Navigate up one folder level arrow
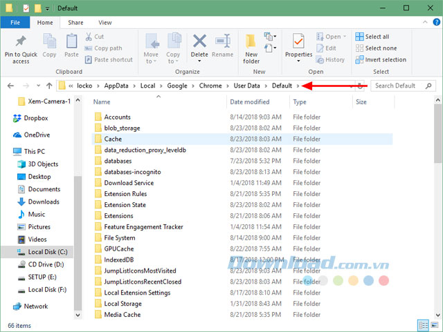This screenshot has width=443, height=332. (x=49, y=86)
